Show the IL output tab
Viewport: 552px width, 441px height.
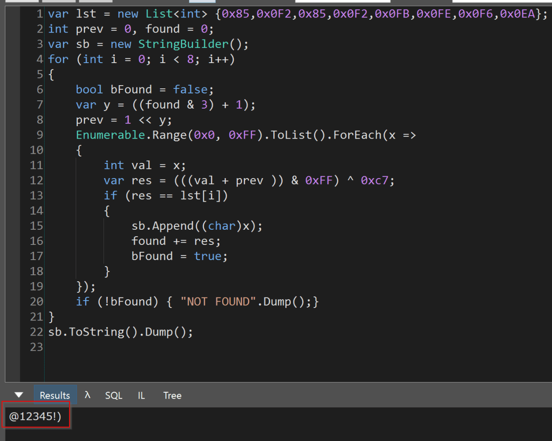click(x=141, y=395)
